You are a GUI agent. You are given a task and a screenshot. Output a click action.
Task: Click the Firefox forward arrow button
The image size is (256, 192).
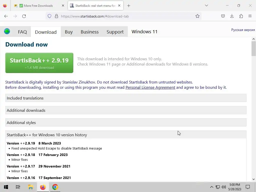point(15,16)
